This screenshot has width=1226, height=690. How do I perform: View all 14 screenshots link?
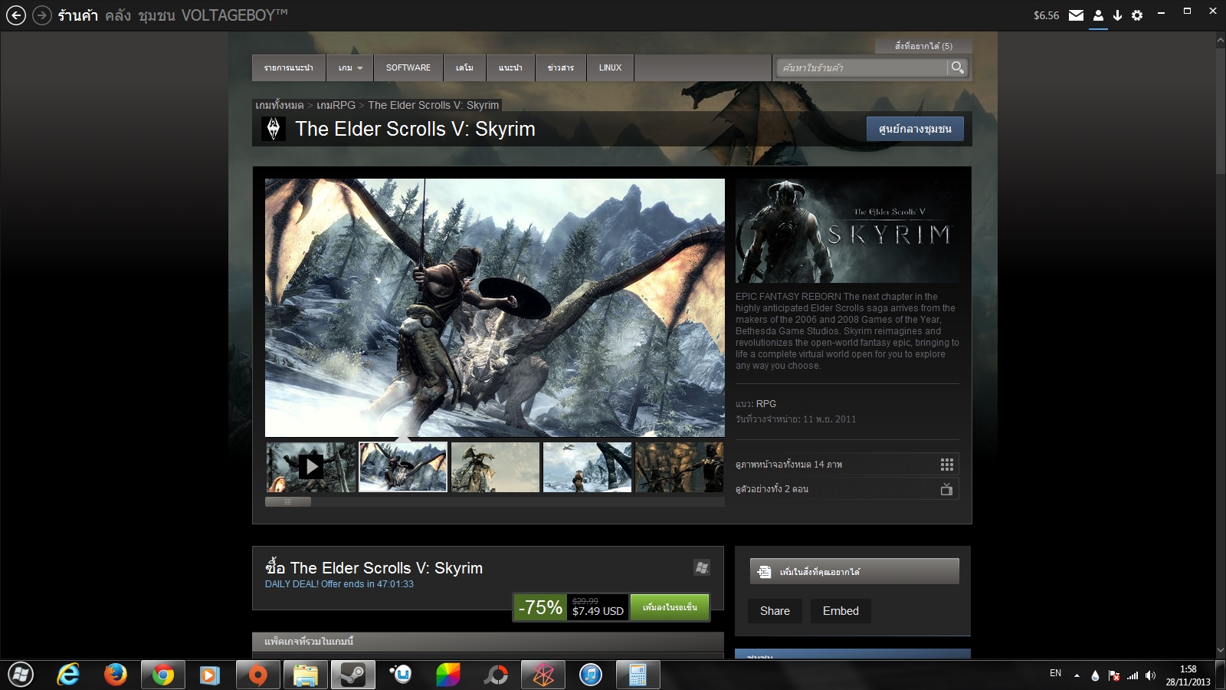point(847,465)
